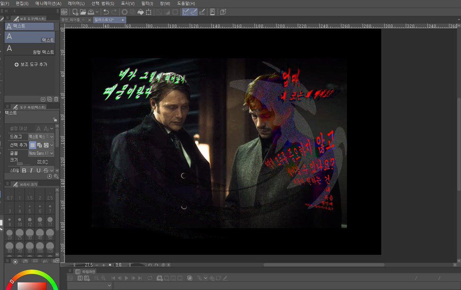Toggle bold text style

pos(24,170)
